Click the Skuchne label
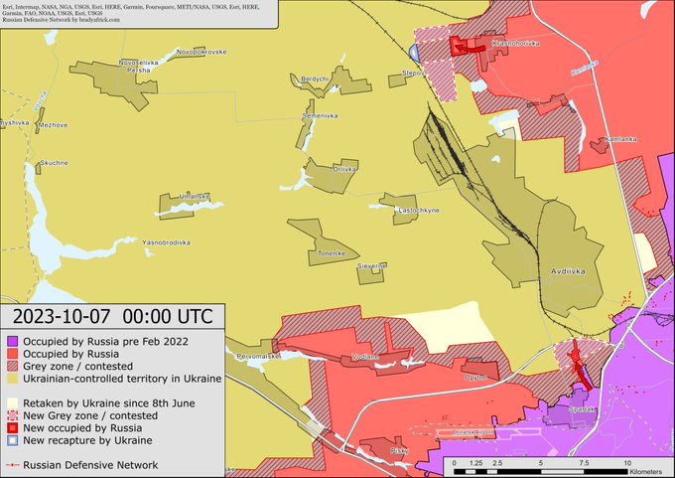This screenshot has width=675, height=478. point(54,163)
